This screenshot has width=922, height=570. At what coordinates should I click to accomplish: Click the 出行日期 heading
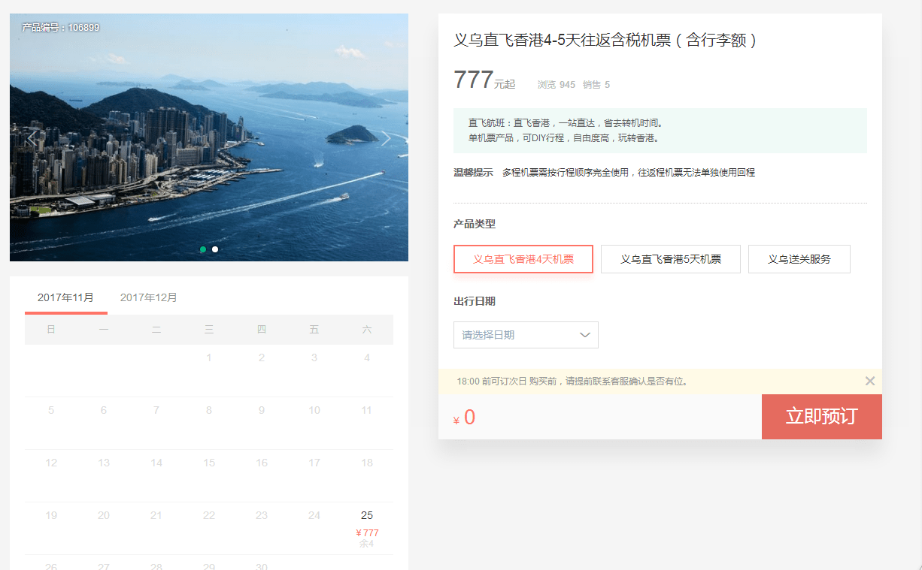(x=475, y=301)
